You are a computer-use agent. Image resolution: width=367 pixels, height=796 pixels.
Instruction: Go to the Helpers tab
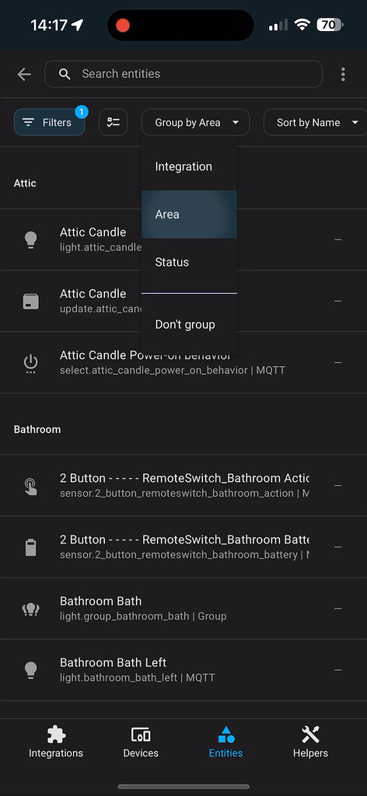(311, 742)
